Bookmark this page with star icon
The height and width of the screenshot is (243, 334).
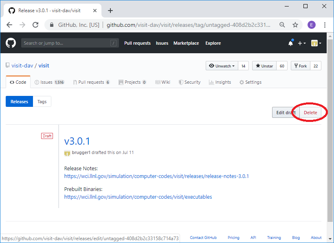pyautogui.click(x=295, y=25)
